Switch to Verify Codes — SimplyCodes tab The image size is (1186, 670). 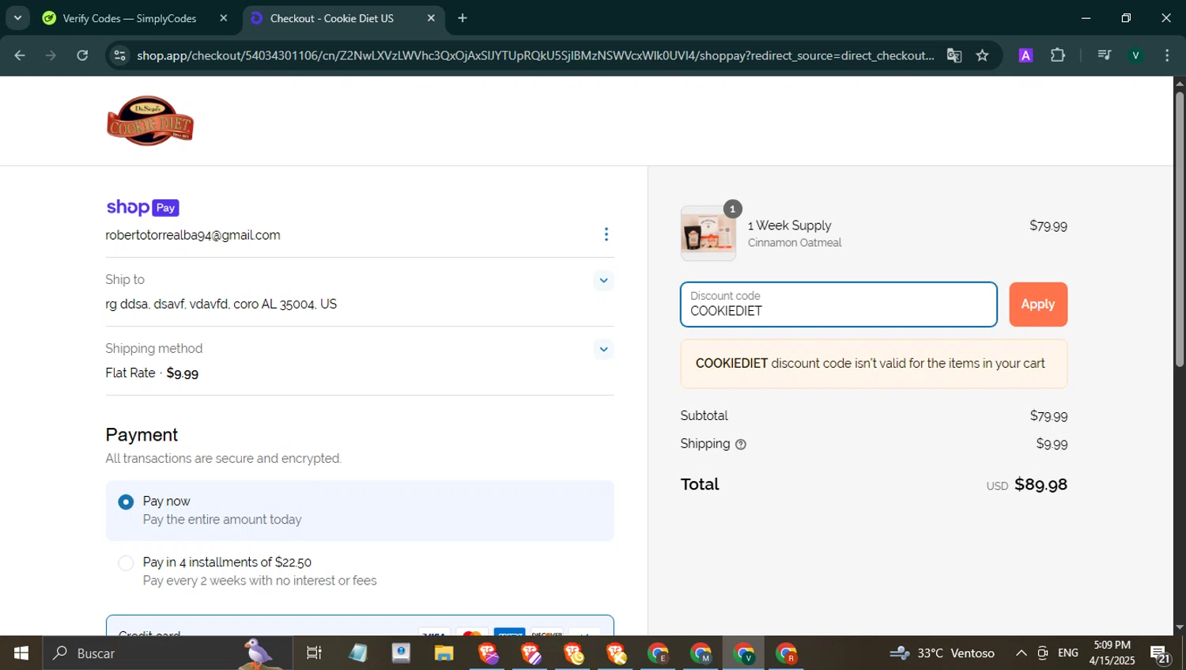click(129, 18)
